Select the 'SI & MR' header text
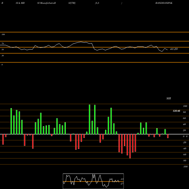189x189 pixels. click(20, 3)
